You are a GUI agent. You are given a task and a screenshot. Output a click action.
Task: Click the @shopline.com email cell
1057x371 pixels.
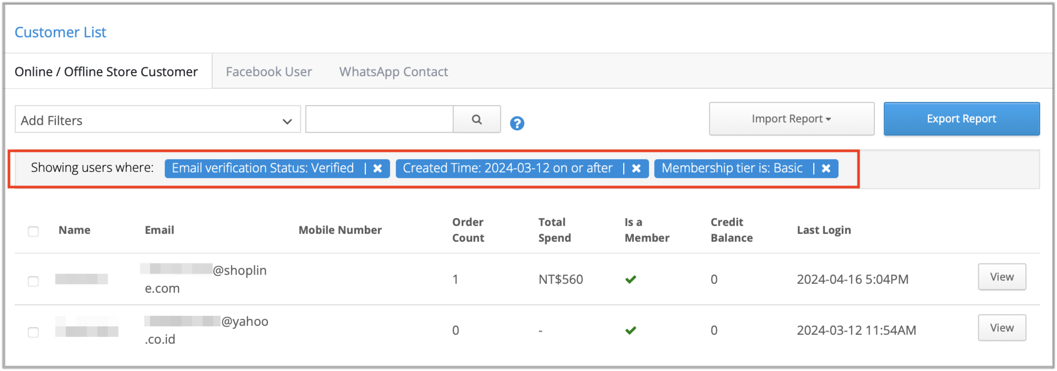coord(204,279)
